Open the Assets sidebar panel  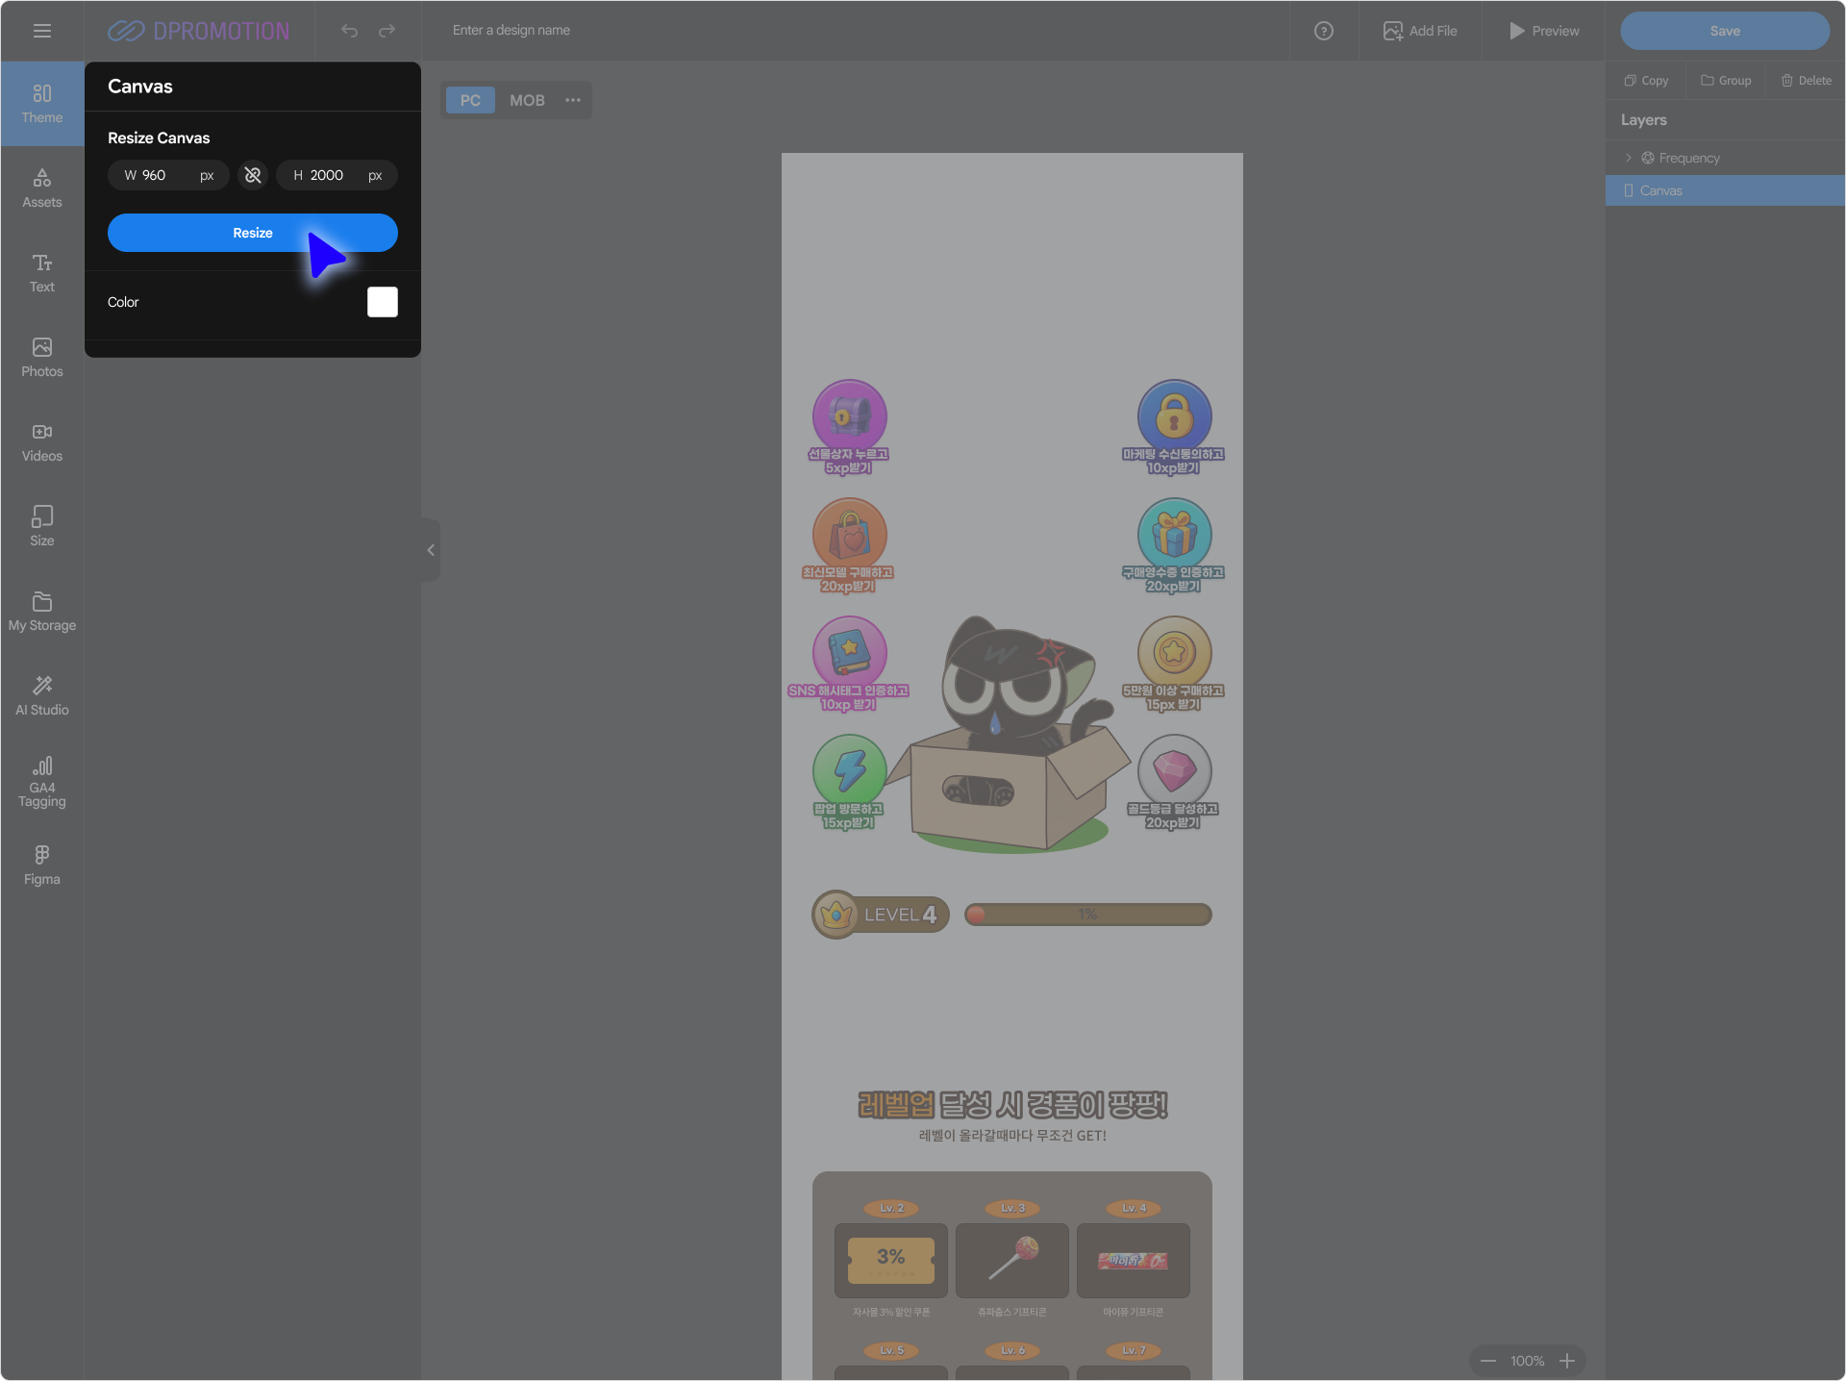(42, 188)
